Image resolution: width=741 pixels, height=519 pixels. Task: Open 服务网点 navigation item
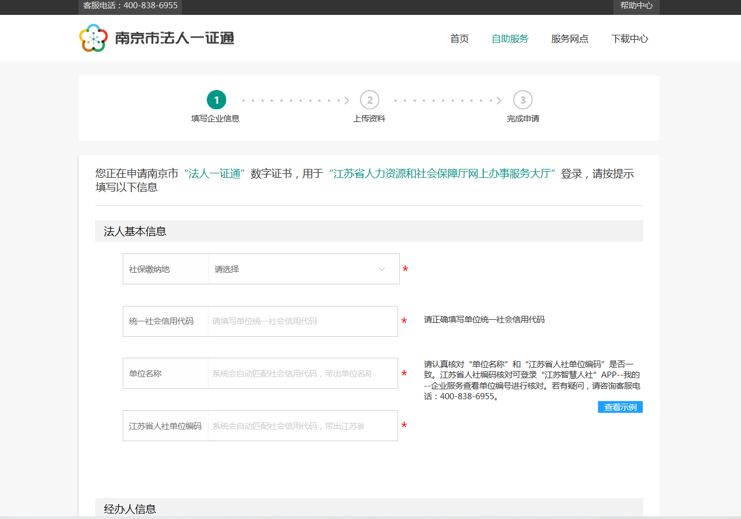tap(570, 39)
